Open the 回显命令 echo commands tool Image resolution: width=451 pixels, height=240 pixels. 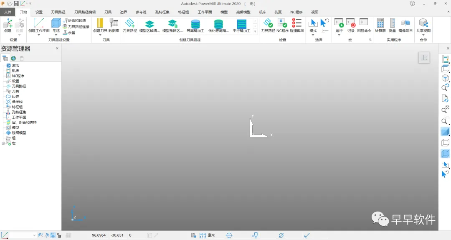click(x=364, y=26)
